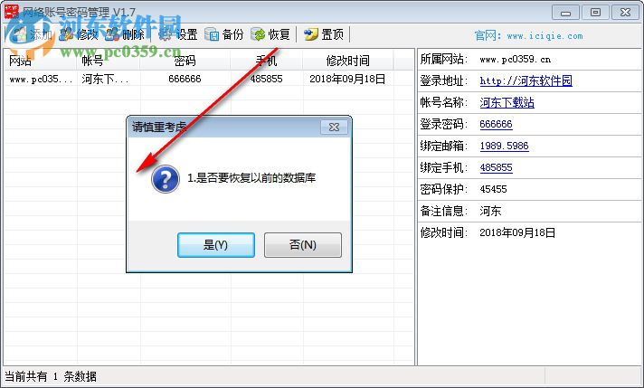Close the 请慎重考虑 dialog with its X
Screen dimensions: 644x388
(x=334, y=128)
